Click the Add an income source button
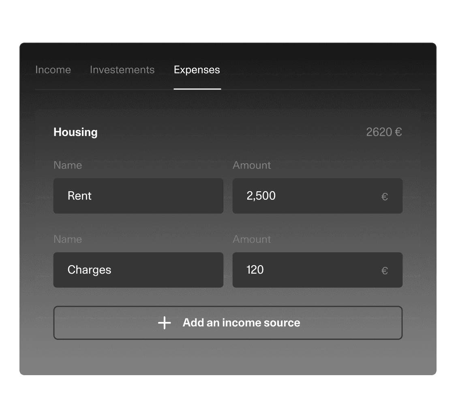The image size is (456, 419). click(x=228, y=323)
